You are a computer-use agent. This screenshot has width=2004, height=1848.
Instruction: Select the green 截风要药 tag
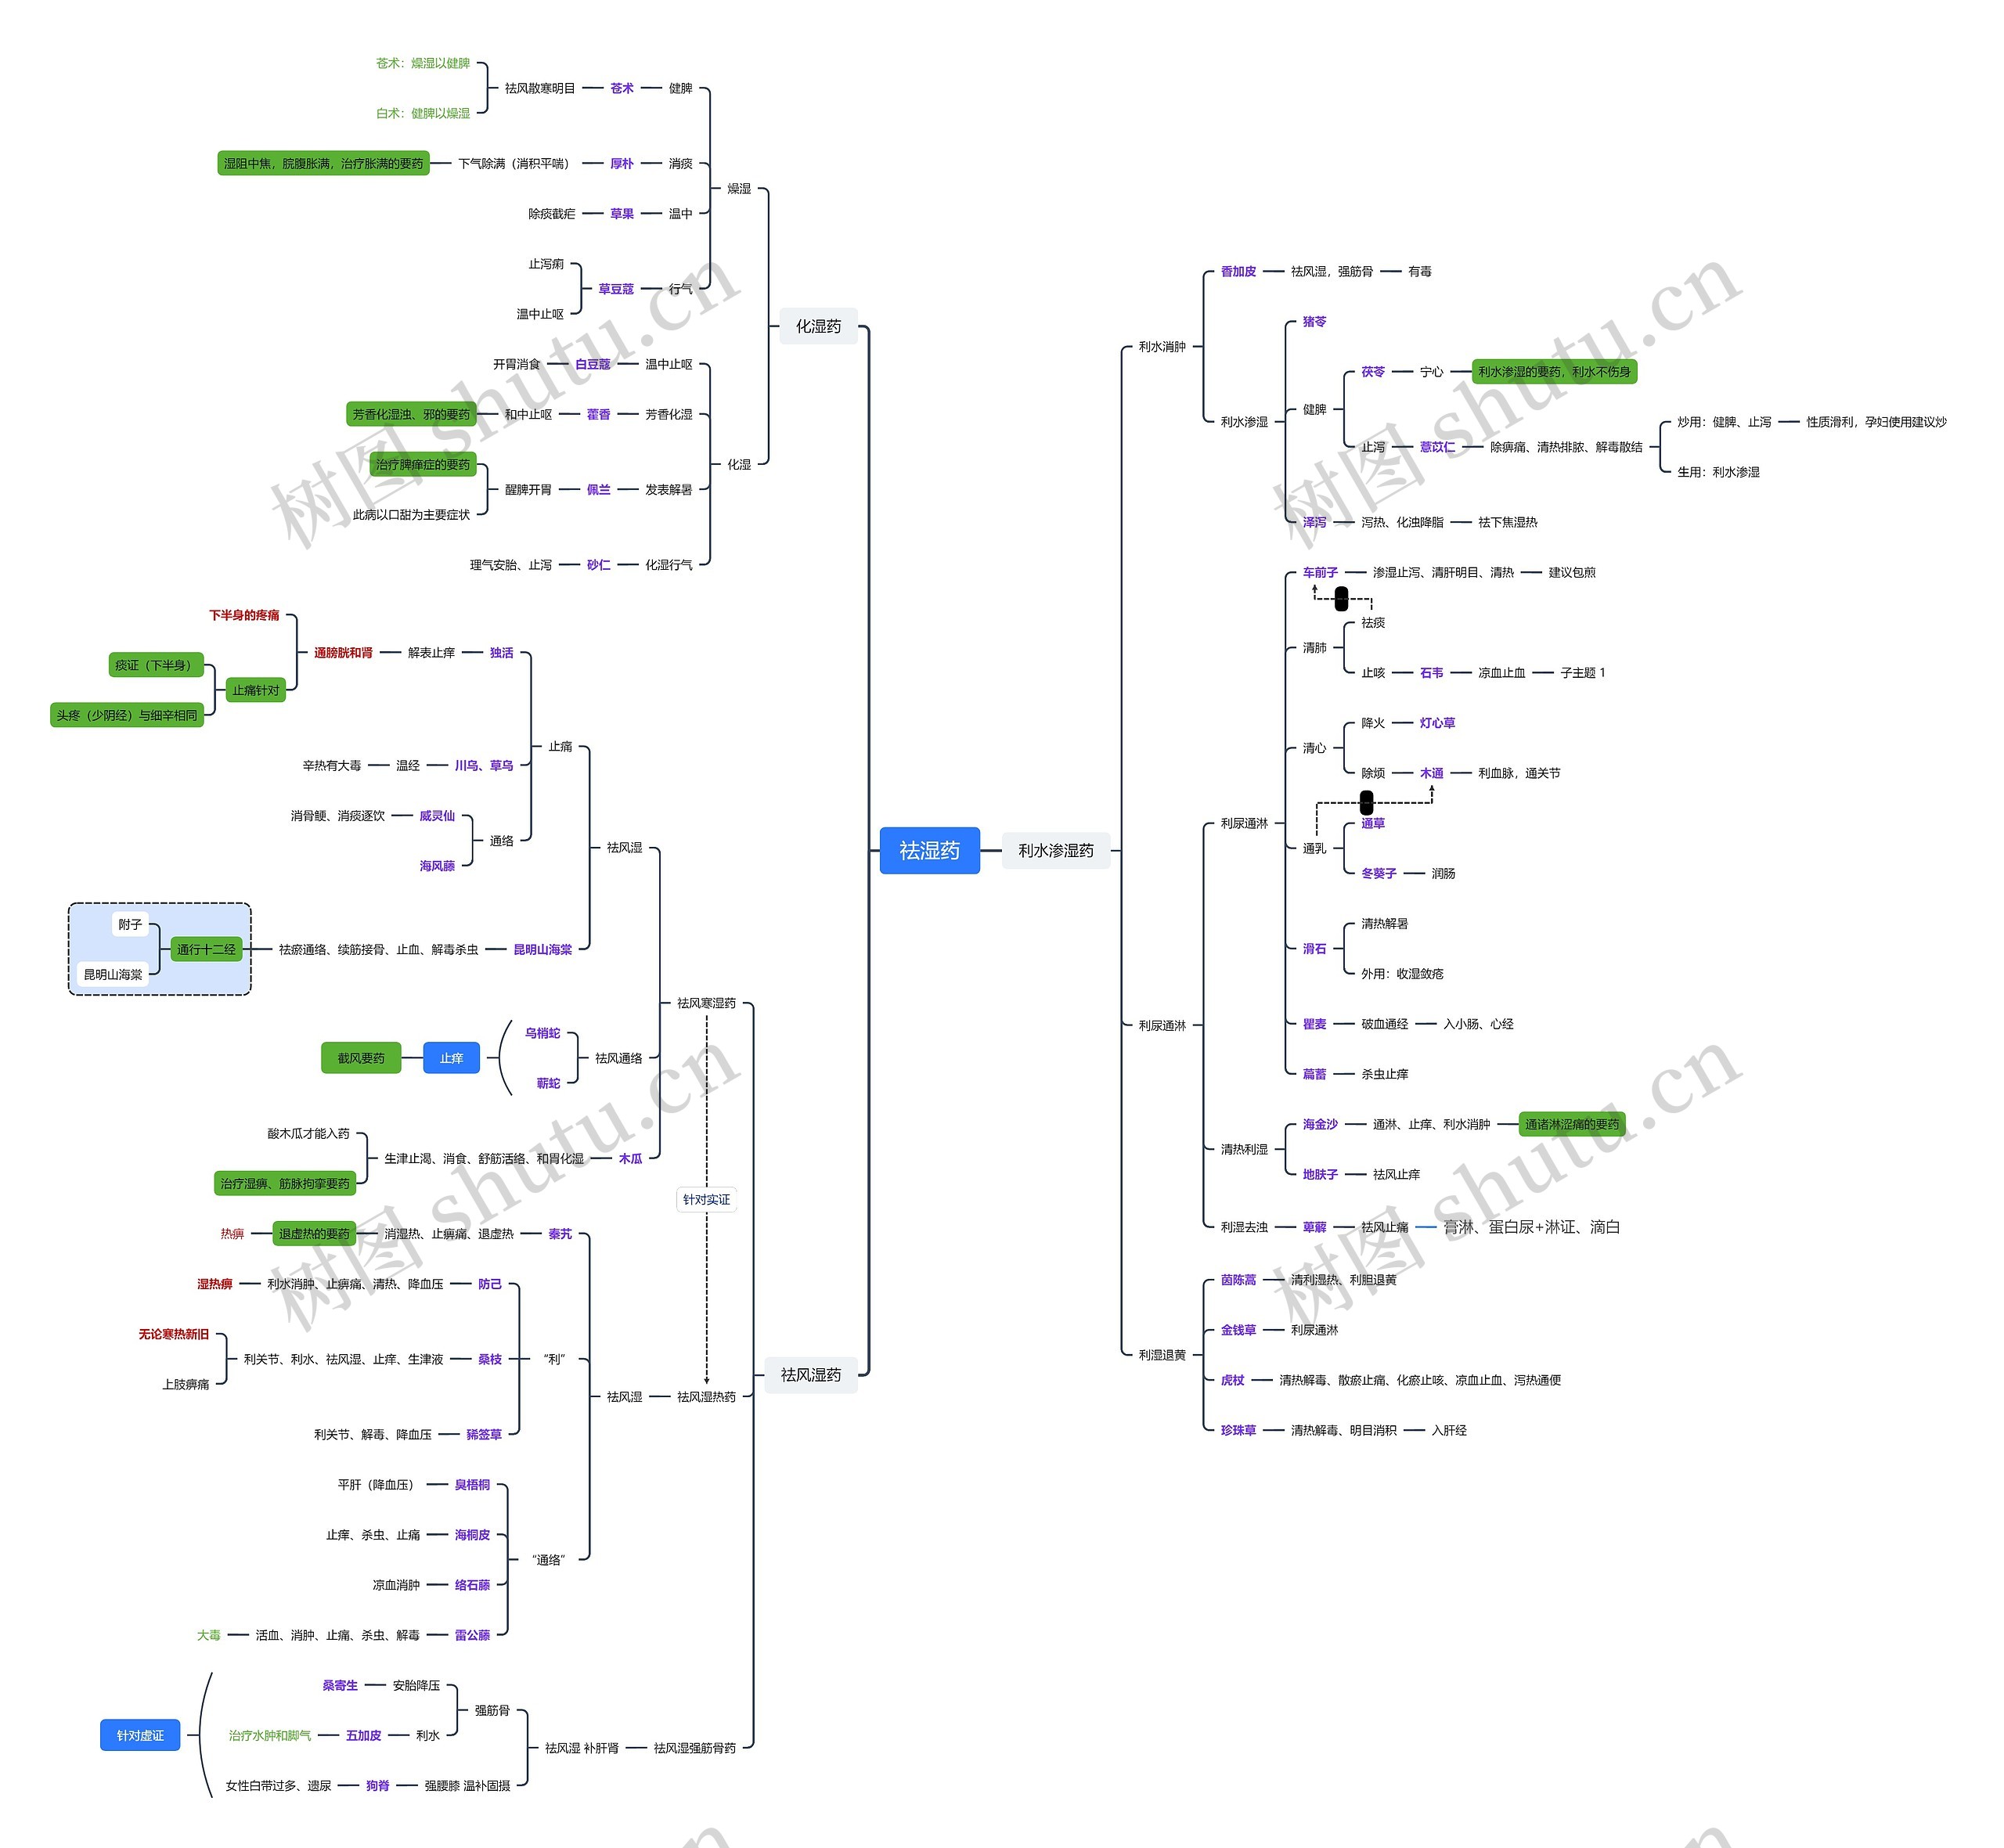[361, 1058]
